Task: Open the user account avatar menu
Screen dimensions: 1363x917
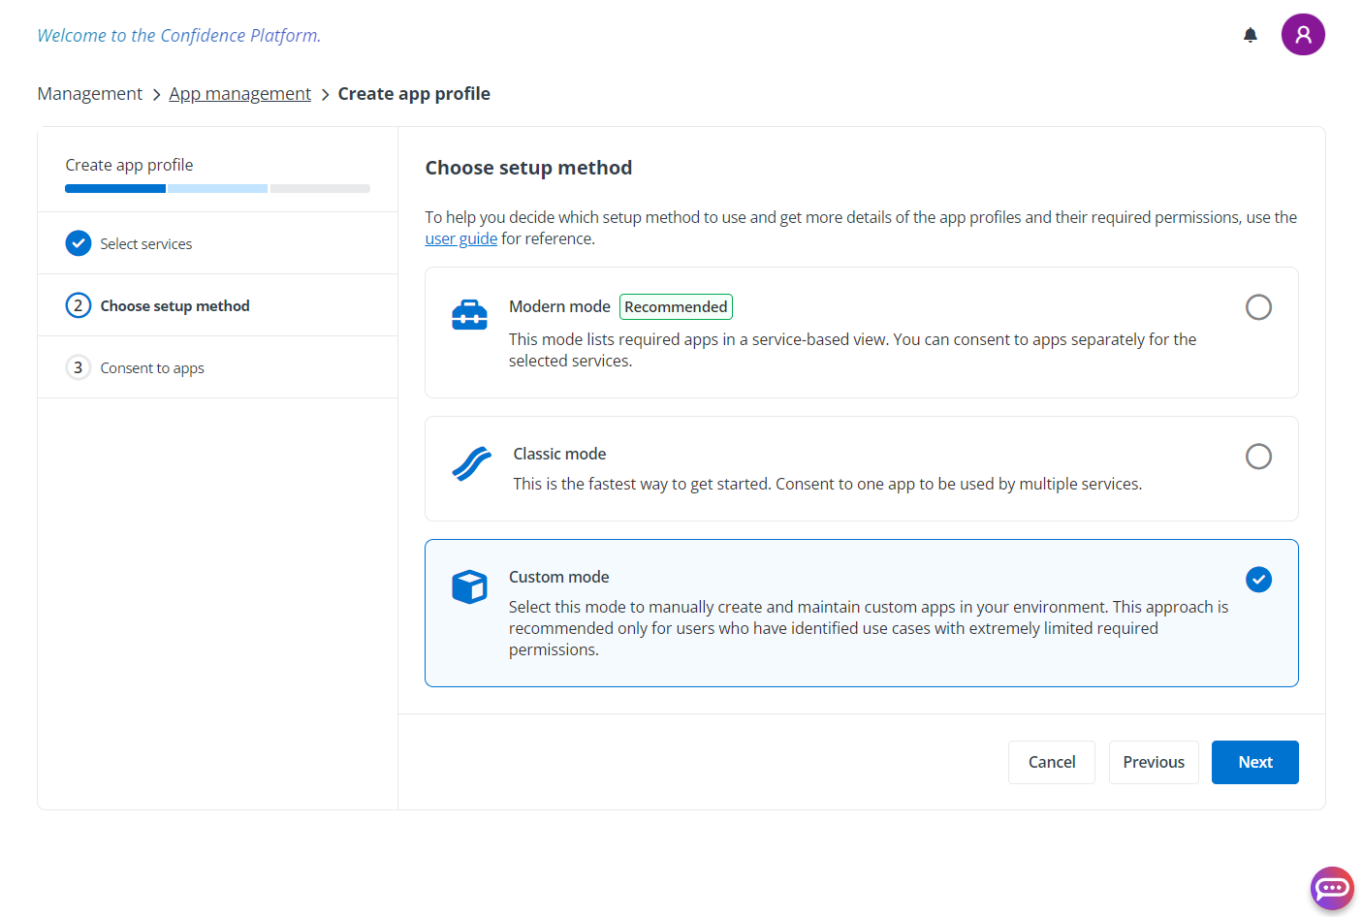Action: 1302,35
